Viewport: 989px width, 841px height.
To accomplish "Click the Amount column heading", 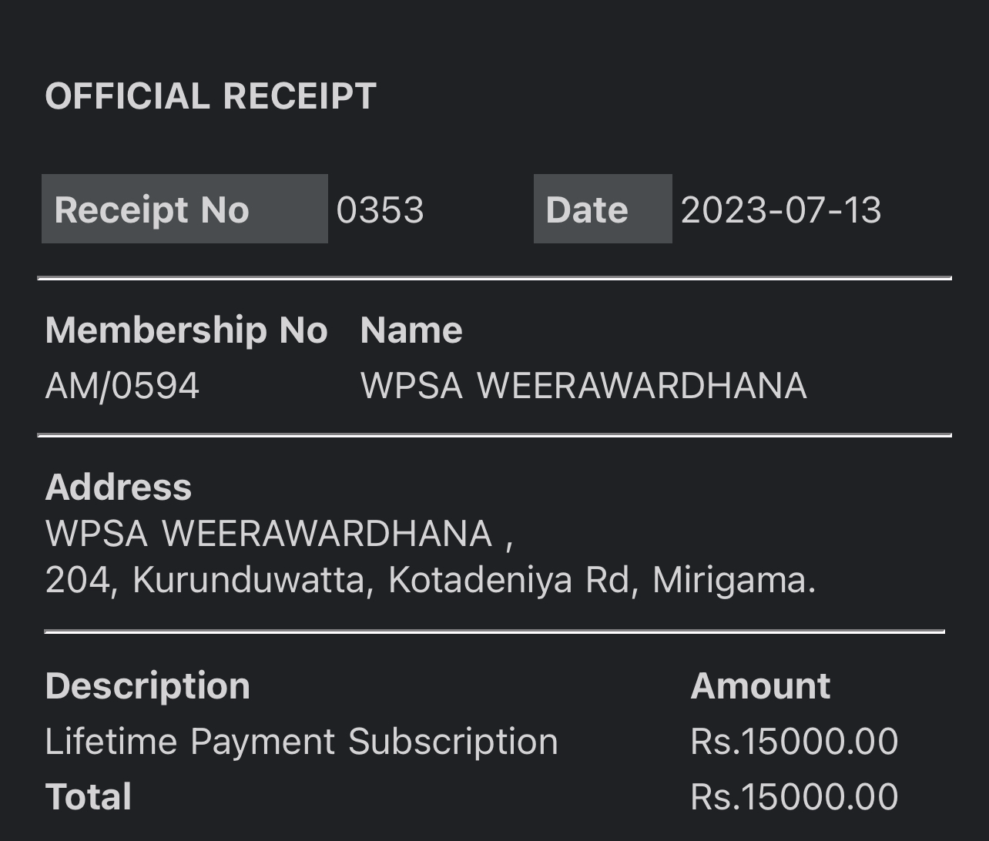I will point(760,685).
